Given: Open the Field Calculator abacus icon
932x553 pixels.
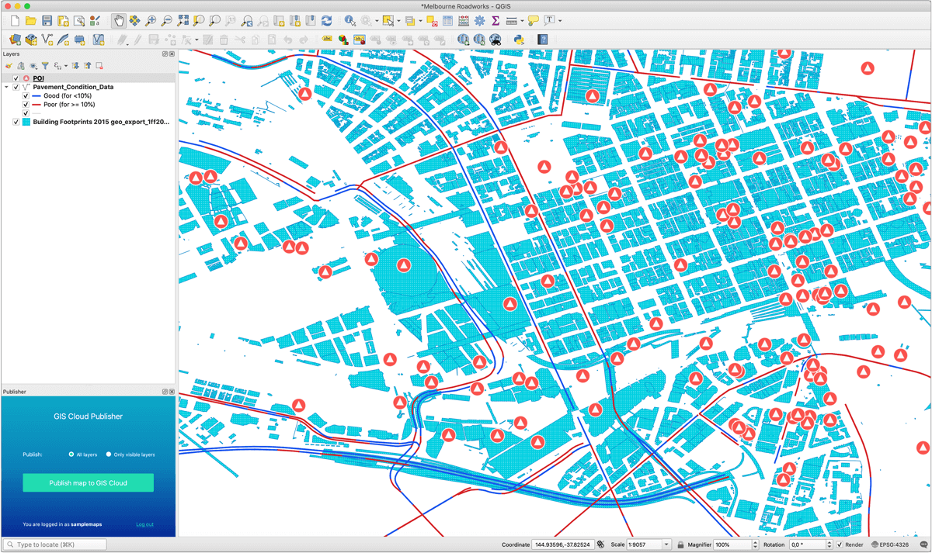Looking at the screenshot, I should [464, 21].
